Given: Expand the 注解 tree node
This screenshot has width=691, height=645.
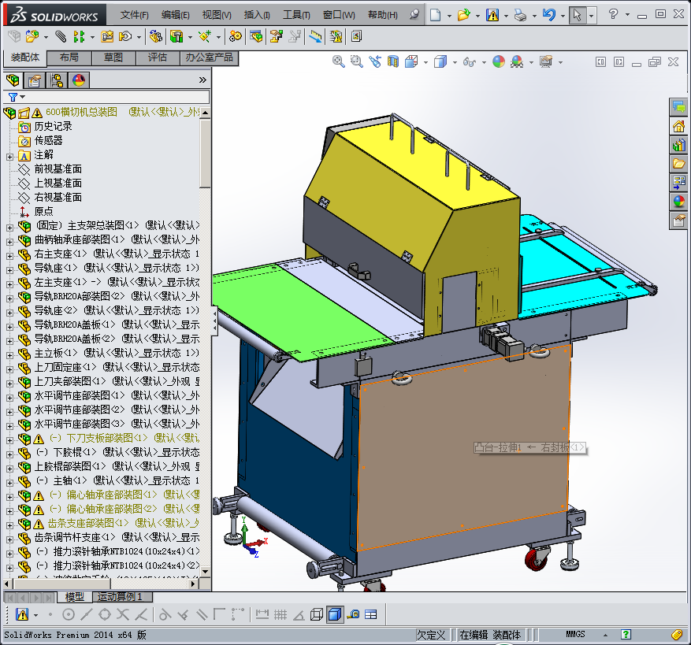Looking at the screenshot, I should pos(9,157).
